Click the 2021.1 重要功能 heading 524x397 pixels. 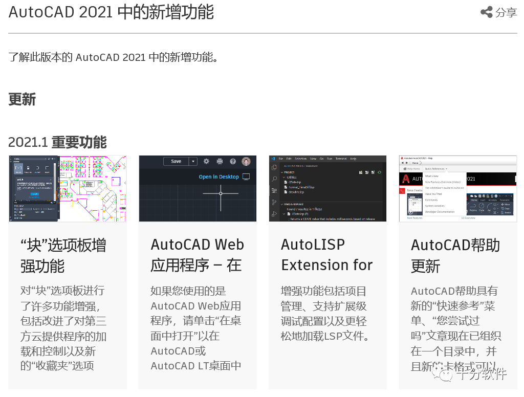click(x=57, y=142)
